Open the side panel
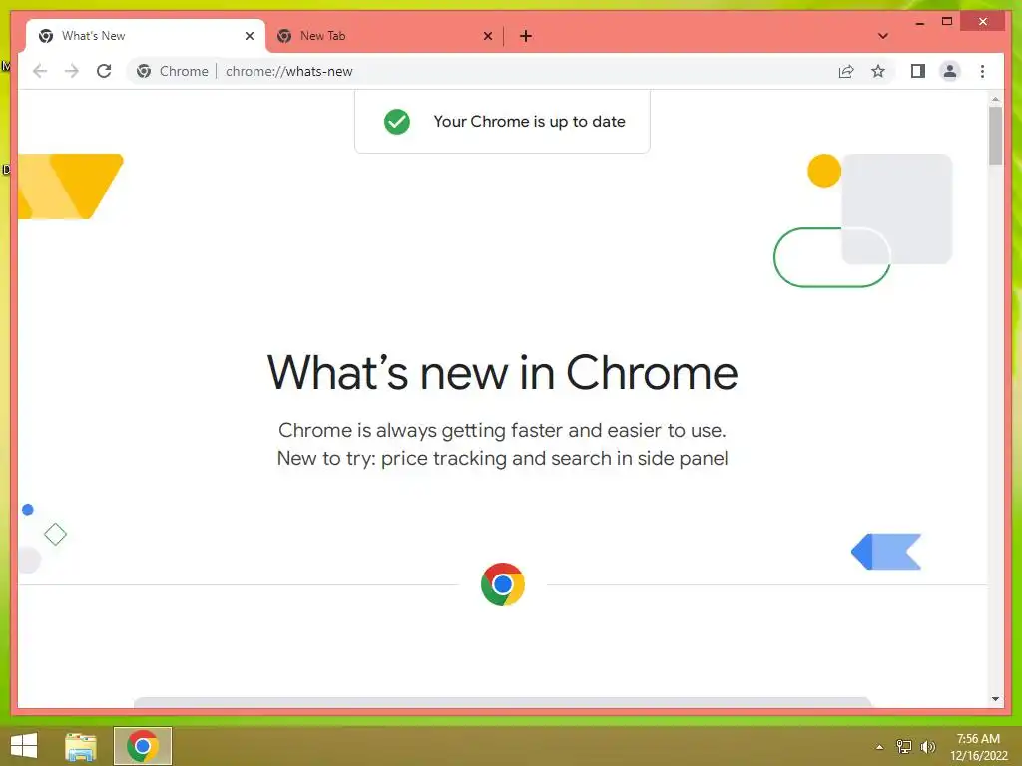 click(x=918, y=71)
